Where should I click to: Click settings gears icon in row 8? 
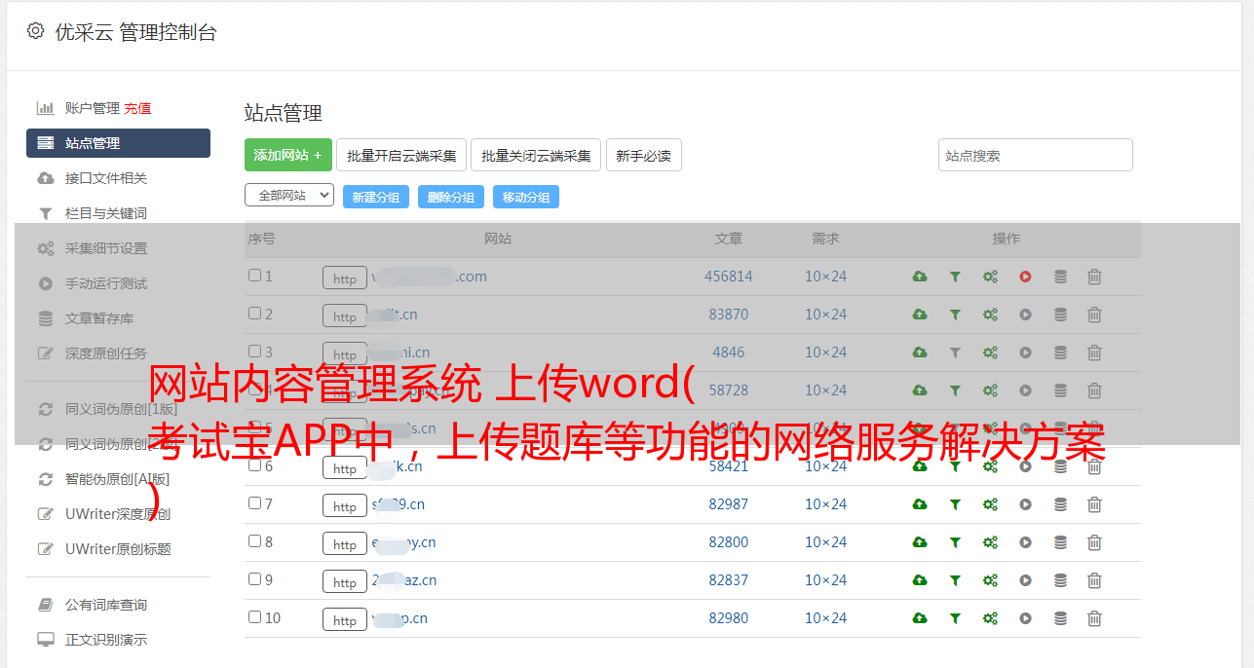pyautogui.click(x=990, y=542)
